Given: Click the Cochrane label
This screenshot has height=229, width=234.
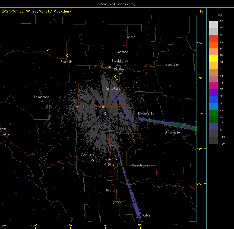Looking at the screenshot, I should pyautogui.click(x=87, y=154).
